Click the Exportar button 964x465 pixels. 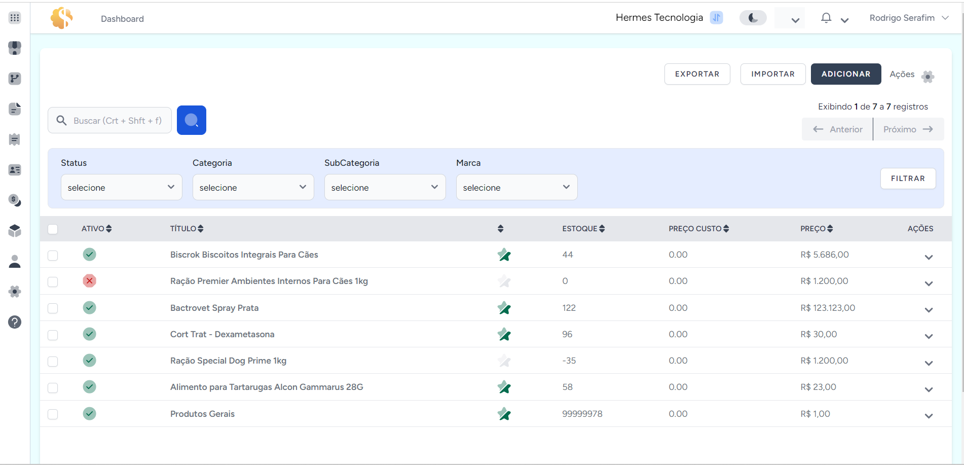click(x=697, y=74)
